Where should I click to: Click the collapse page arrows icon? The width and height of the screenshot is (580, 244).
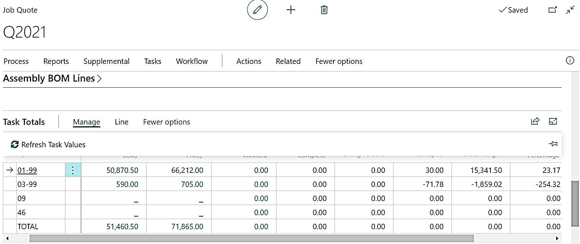570,10
